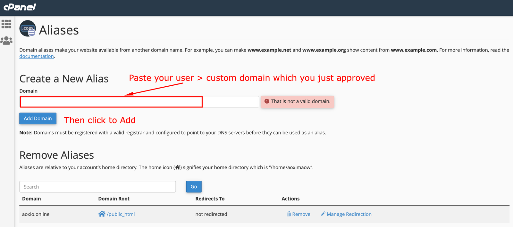513x227 pixels.
Task: Open the documentation link
Action: coord(37,56)
